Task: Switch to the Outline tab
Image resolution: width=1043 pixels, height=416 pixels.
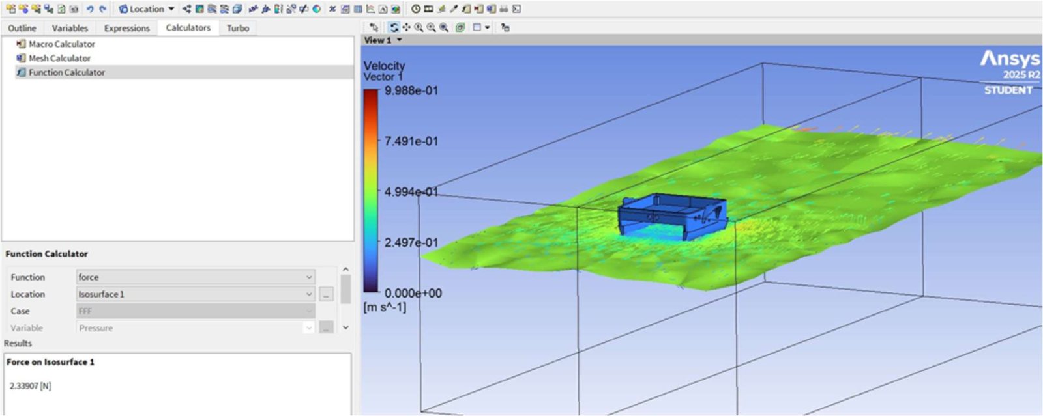Action: click(x=22, y=28)
